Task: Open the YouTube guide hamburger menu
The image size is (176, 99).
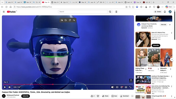Action: (x=4, y=12)
